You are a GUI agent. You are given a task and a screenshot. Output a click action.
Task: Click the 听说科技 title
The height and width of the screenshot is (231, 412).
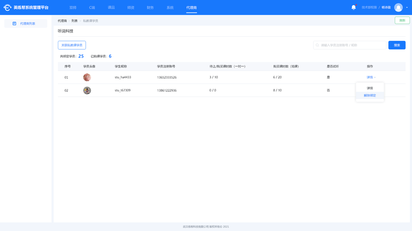pyautogui.click(x=65, y=31)
